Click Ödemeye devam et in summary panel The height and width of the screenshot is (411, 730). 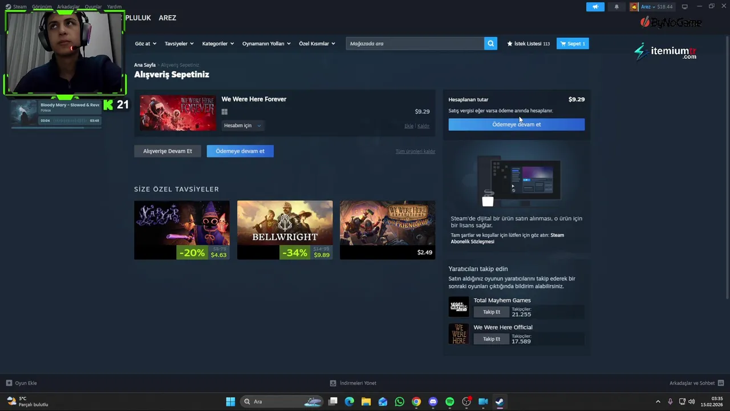coord(516,124)
